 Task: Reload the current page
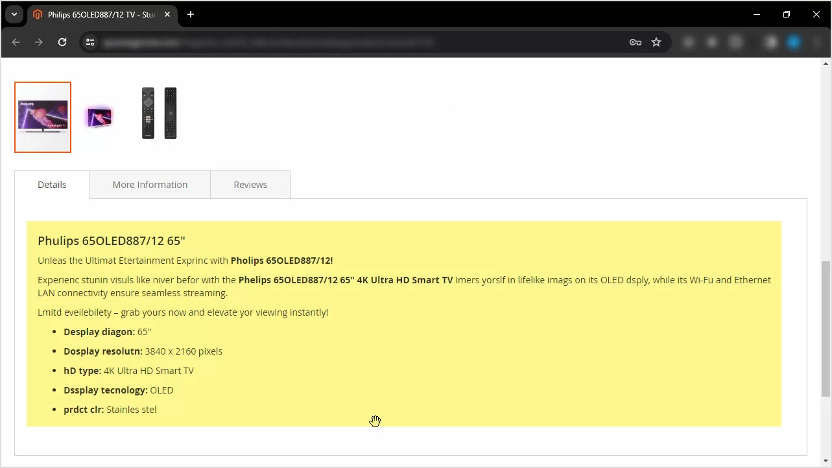[x=62, y=42]
